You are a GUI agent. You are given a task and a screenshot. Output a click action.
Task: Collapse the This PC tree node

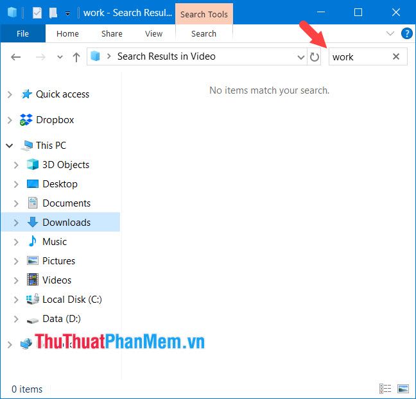10,146
